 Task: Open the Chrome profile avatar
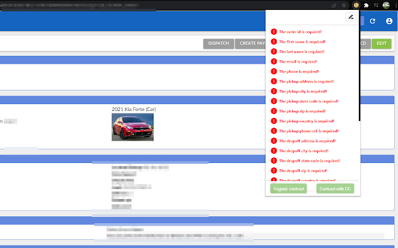point(386,5)
